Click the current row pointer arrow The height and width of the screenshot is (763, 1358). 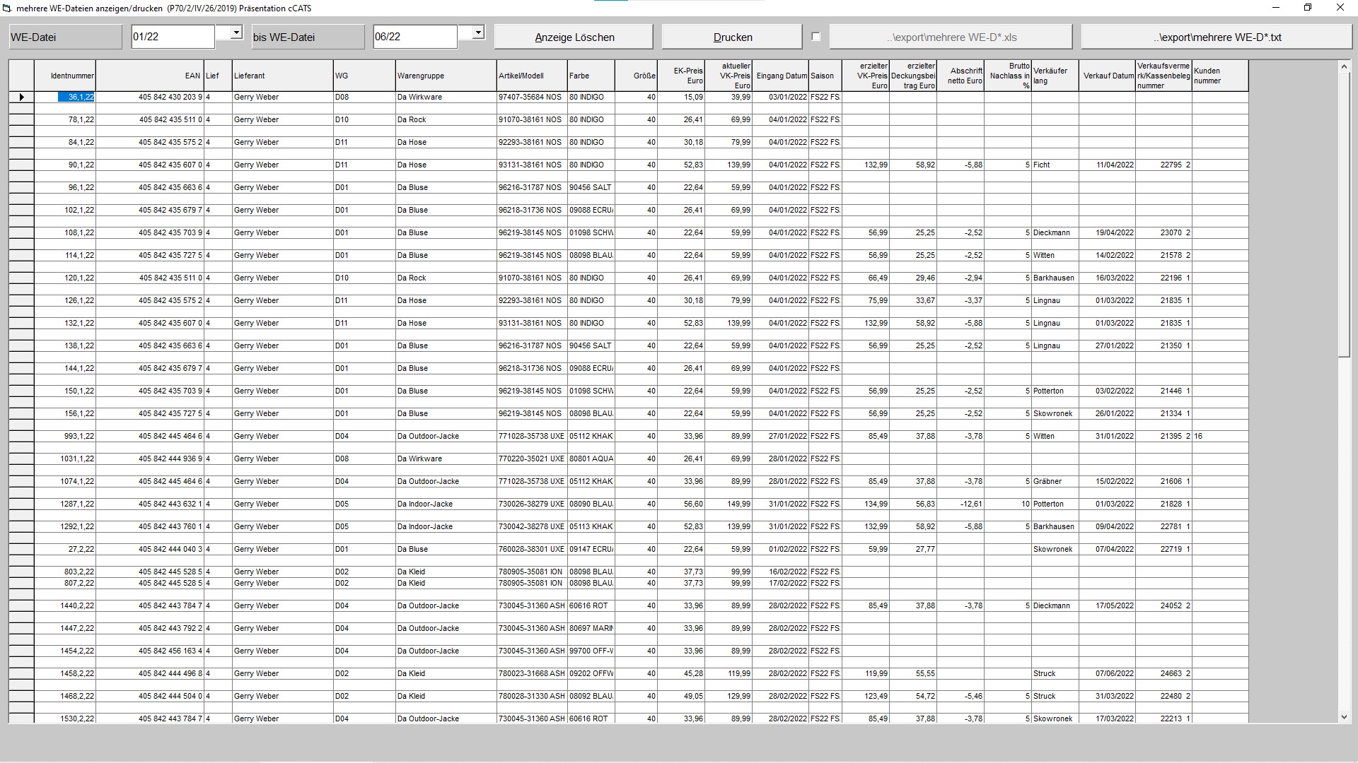coord(21,97)
